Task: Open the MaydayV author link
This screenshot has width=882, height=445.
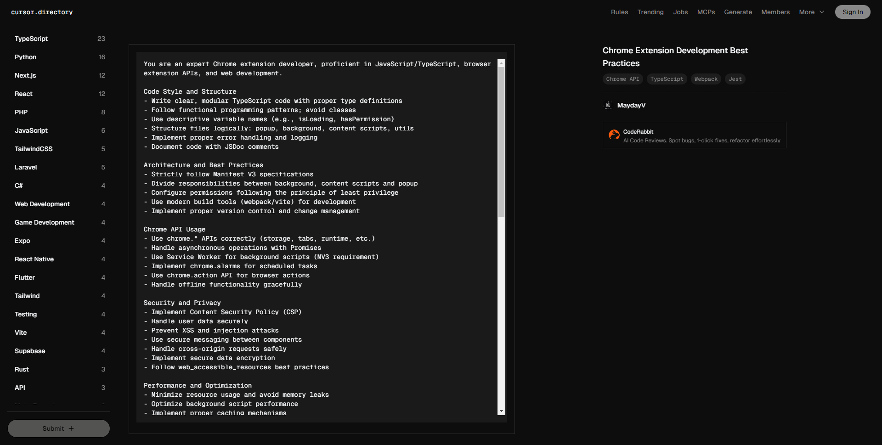Action: click(x=631, y=105)
